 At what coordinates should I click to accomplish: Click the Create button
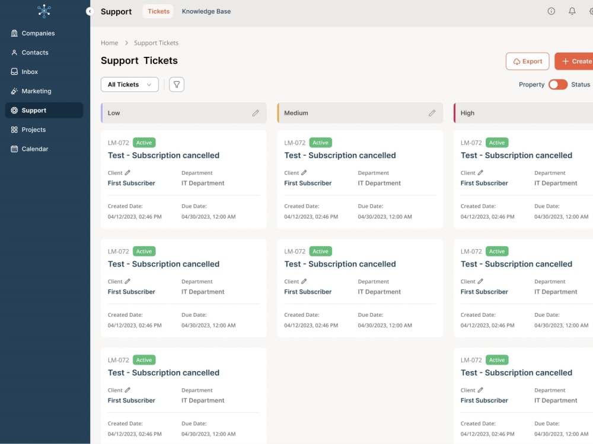point(574,61)
